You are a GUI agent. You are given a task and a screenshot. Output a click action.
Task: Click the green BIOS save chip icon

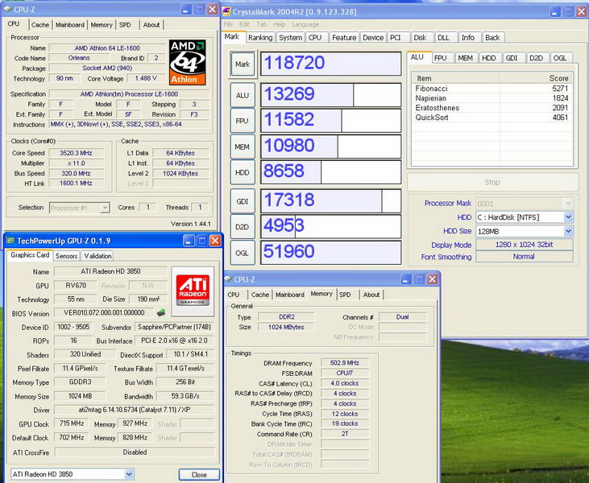pos(161,312)
